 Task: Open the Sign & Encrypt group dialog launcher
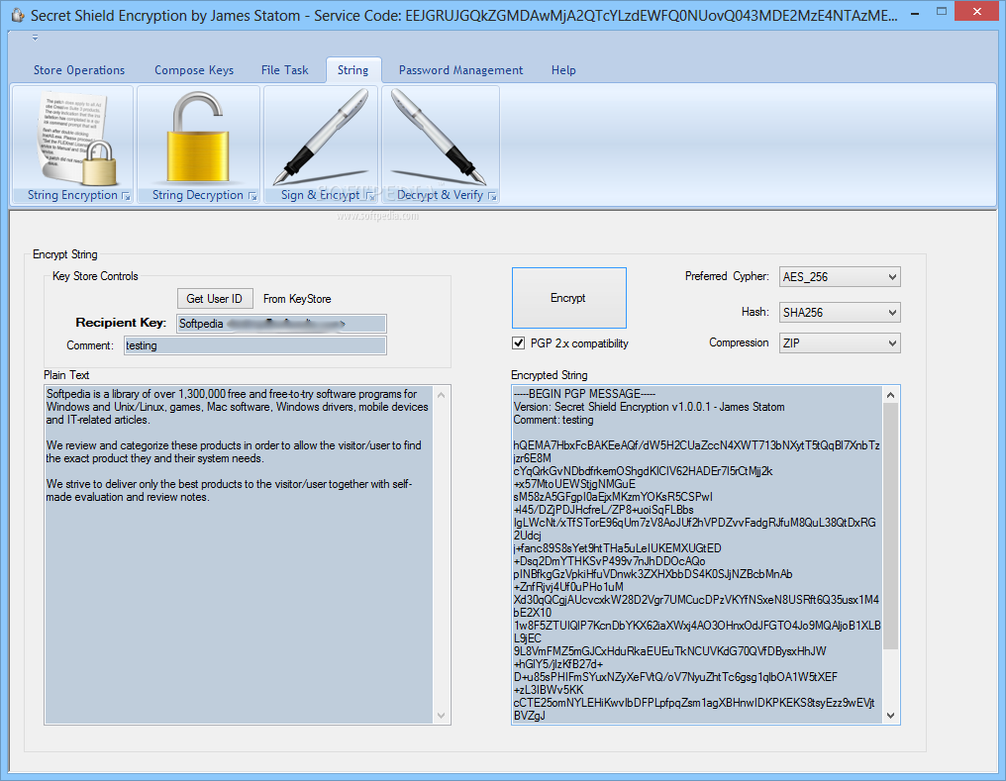pyautogui.click(x=369, y=196)
